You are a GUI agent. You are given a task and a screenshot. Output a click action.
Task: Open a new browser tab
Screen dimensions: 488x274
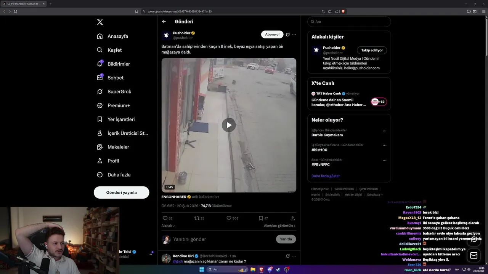(x=51, y=4)
